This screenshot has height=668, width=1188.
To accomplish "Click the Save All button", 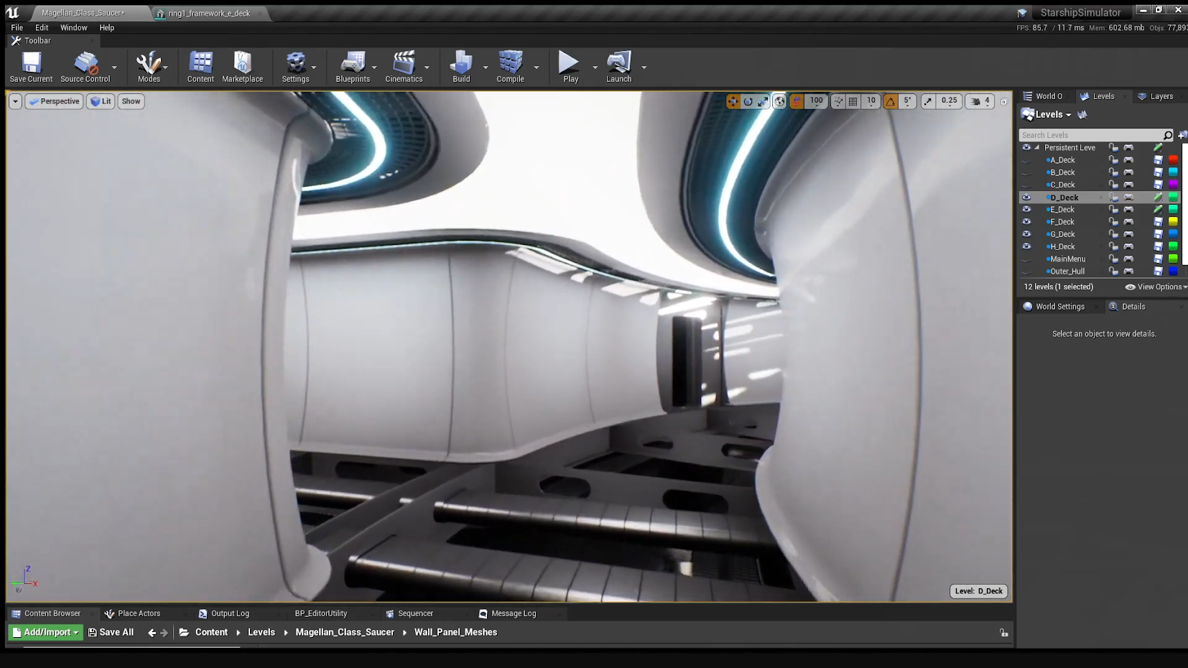I will pos(111,632).
